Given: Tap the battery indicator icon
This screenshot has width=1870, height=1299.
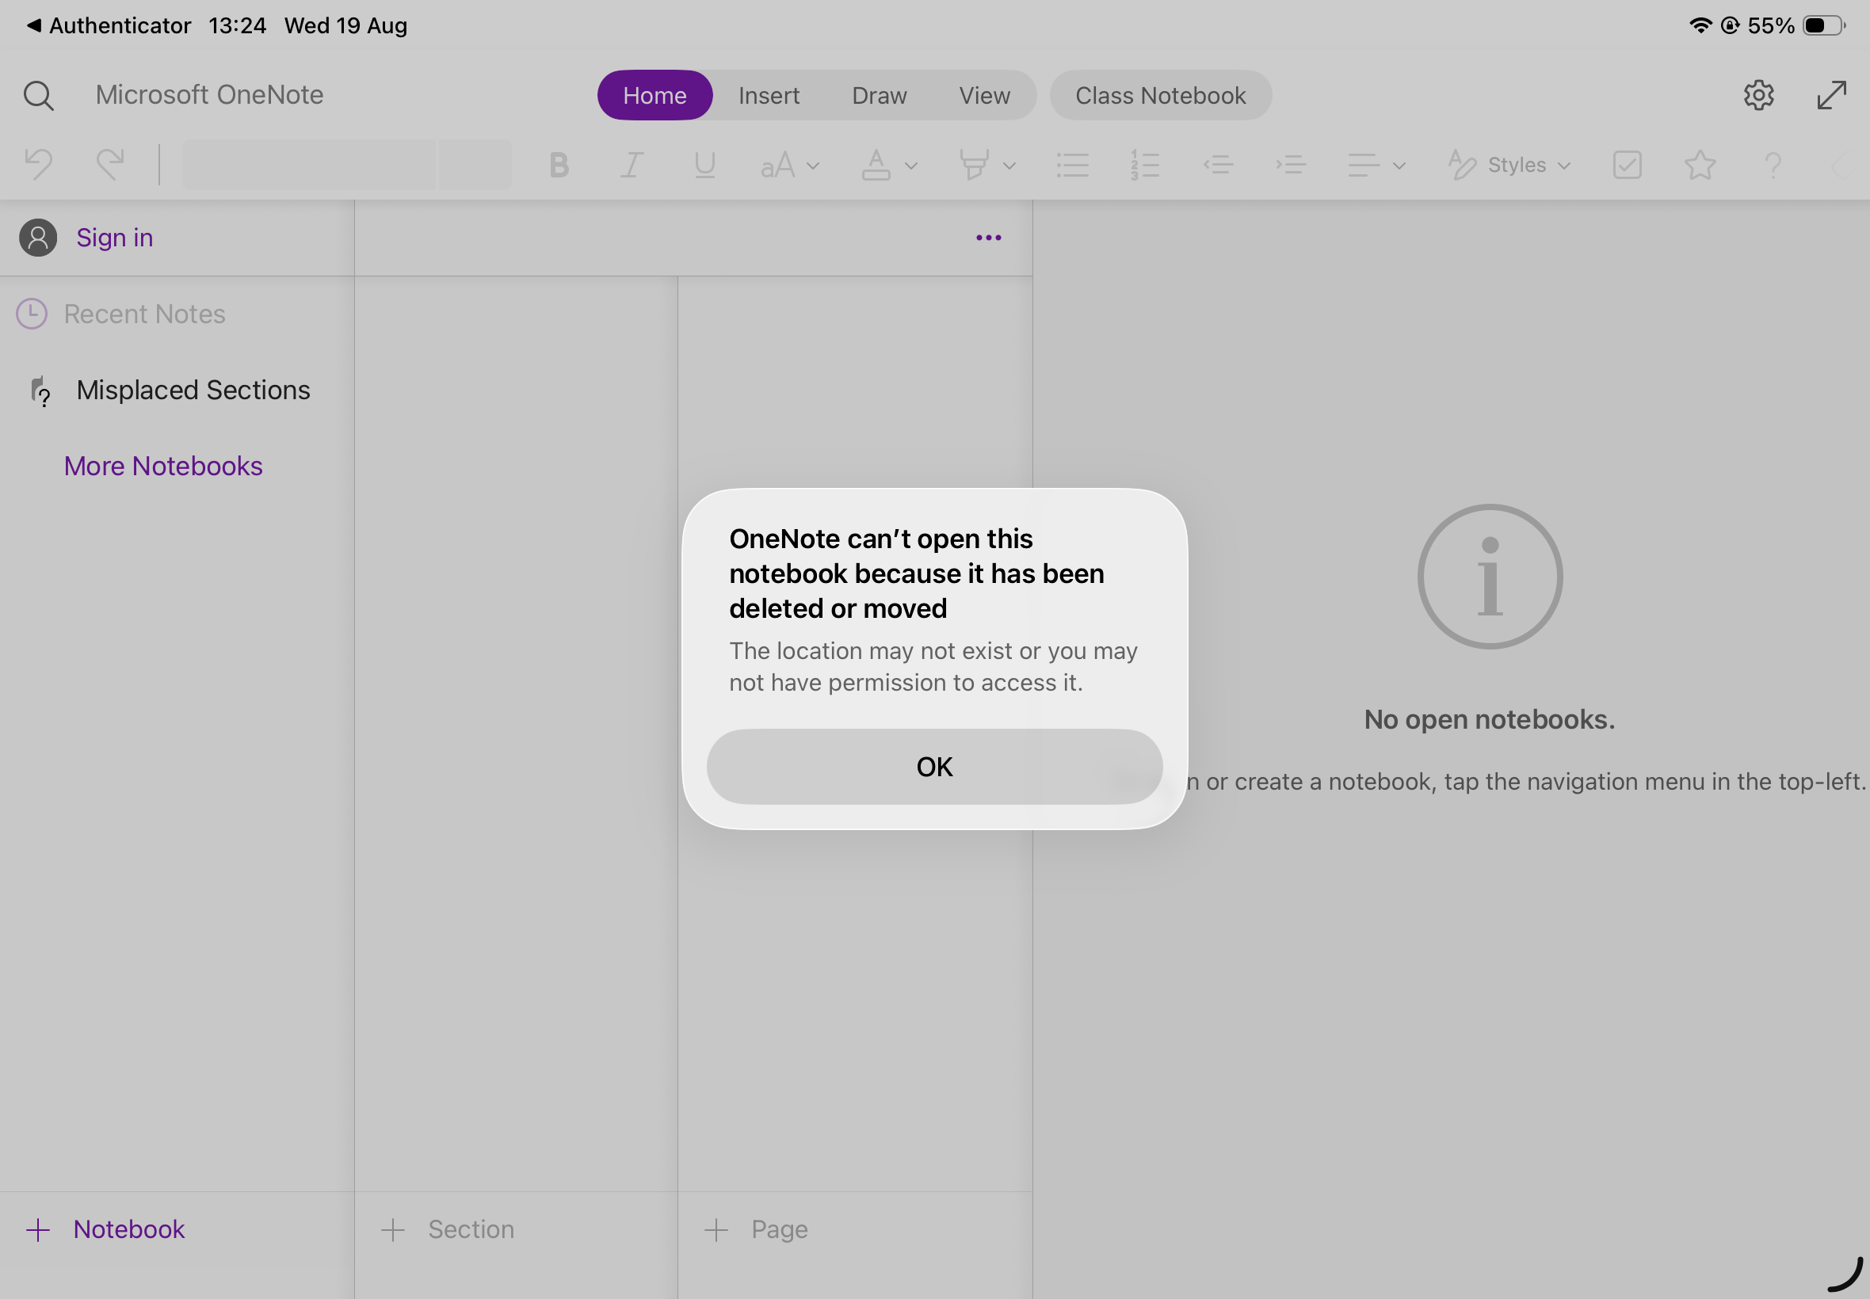Looking at the screenshot, I should pos(1823,25).
